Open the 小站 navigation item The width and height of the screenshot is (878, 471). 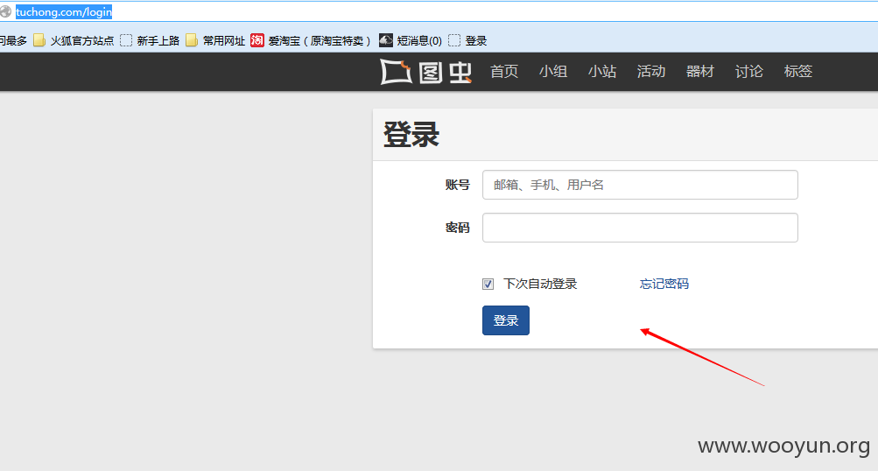pos(602,72)
